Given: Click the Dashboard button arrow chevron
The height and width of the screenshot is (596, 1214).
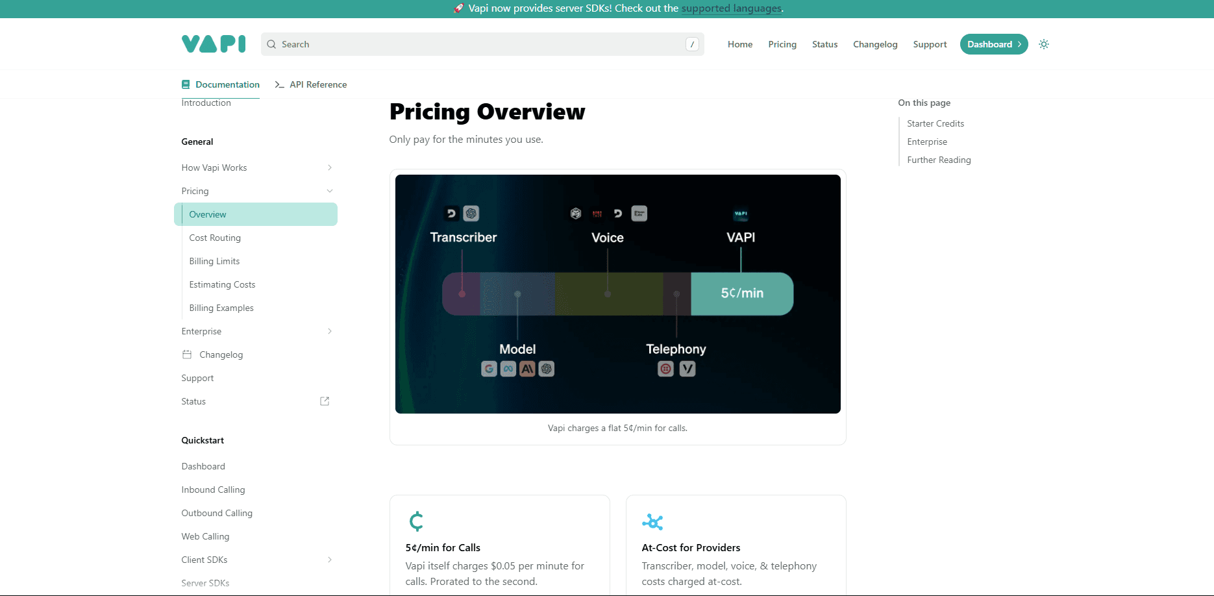Looking at the screenshot, I should 1019,44.
